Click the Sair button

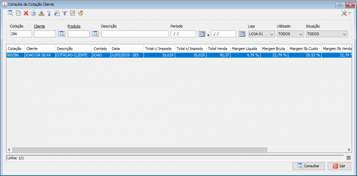pos(340,166)
